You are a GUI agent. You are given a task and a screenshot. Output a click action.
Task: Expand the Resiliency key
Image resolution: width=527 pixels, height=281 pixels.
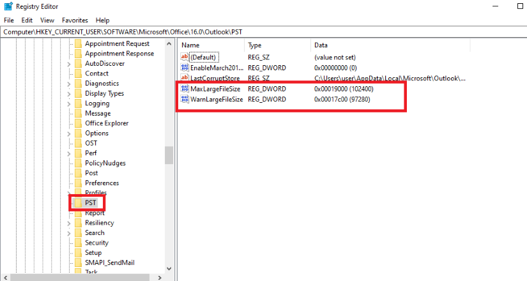pyautogui.click(x=69, y=223)
